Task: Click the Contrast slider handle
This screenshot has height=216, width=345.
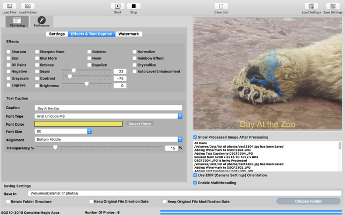Action: coord(70,77)
